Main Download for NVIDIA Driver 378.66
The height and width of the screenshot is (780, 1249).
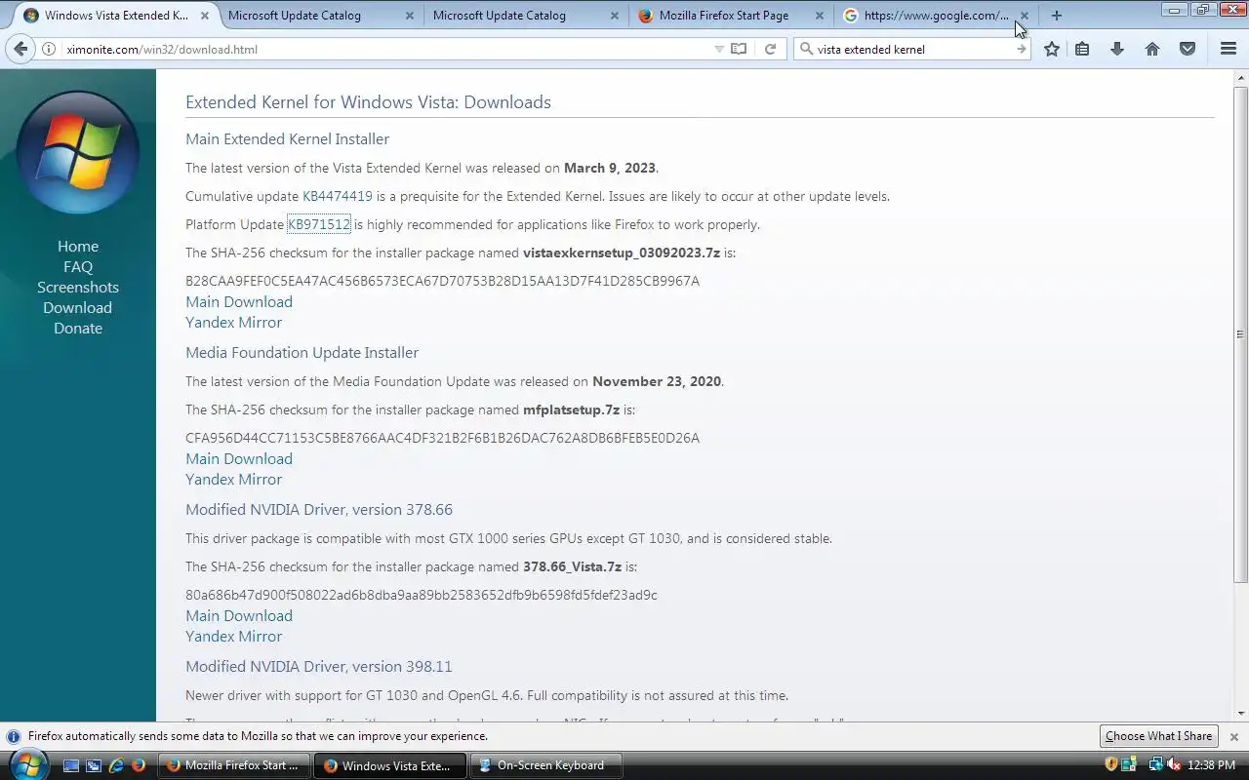point(239,615)
